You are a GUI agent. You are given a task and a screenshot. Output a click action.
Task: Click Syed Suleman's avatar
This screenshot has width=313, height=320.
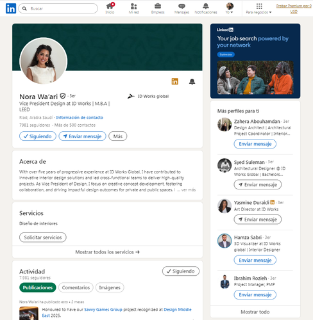tap(224, 165)
